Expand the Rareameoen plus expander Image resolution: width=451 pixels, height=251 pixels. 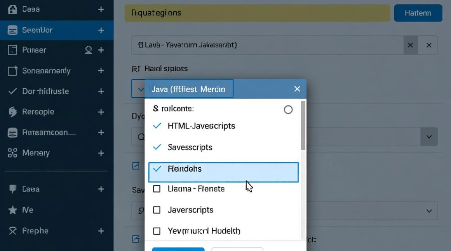(101, 133)
